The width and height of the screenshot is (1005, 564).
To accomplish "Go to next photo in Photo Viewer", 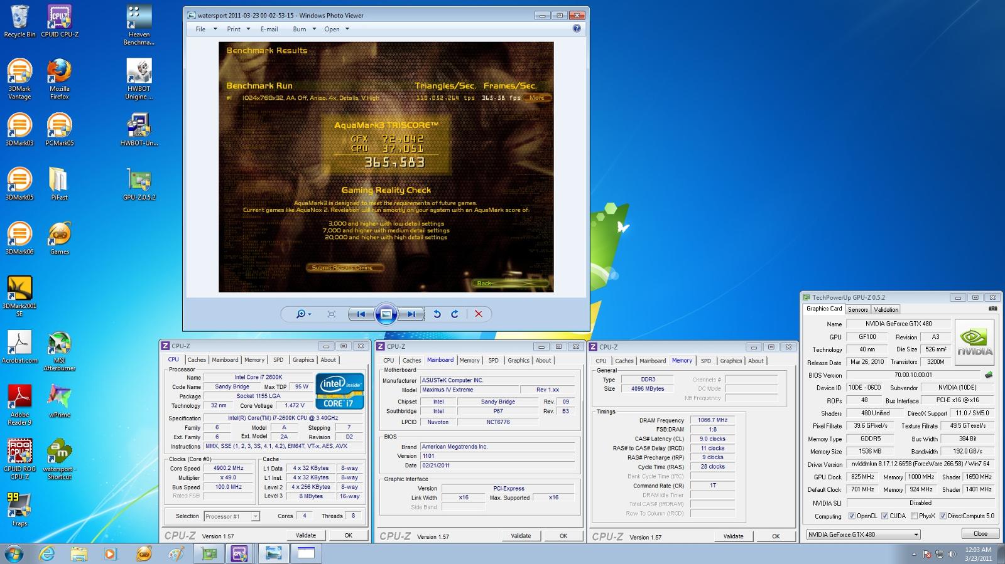I will pos(411,314).
